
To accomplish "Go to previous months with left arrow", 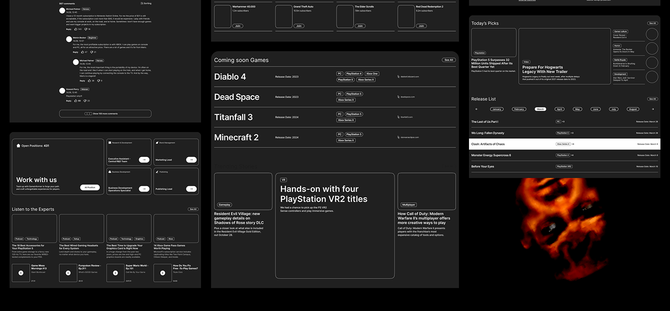I will pos(476,109).
